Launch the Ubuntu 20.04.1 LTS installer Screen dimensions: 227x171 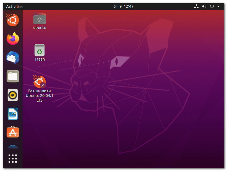[40, 82]
